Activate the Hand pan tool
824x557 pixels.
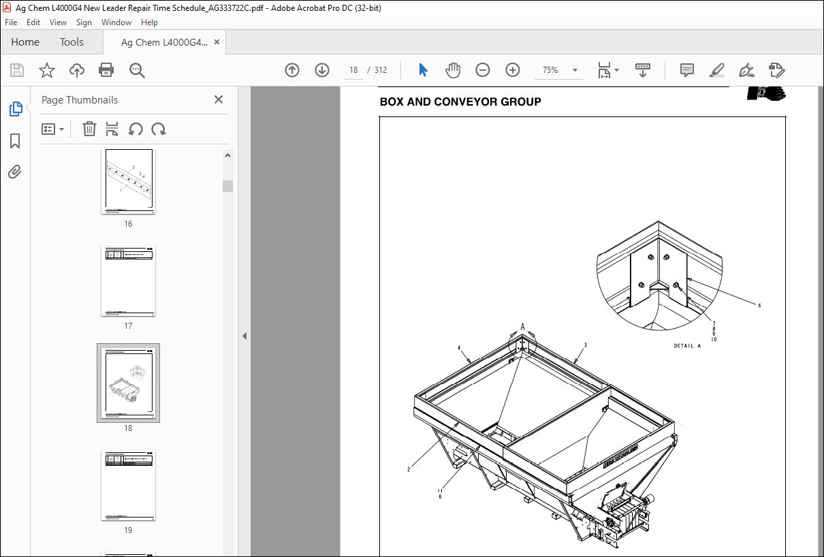pos(453,70)
